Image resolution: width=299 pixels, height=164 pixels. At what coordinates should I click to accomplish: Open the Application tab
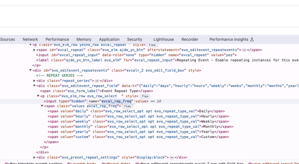(109, 39)
